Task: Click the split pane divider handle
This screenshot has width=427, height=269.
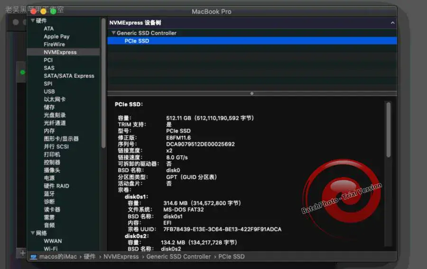Action: click(x=252, y=93)
